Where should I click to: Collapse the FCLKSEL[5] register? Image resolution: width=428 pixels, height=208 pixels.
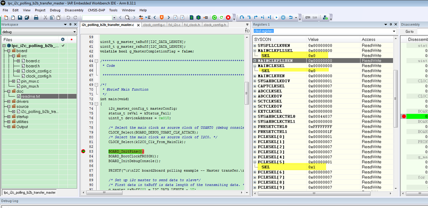pyautogui.click(x=255, y=162)
